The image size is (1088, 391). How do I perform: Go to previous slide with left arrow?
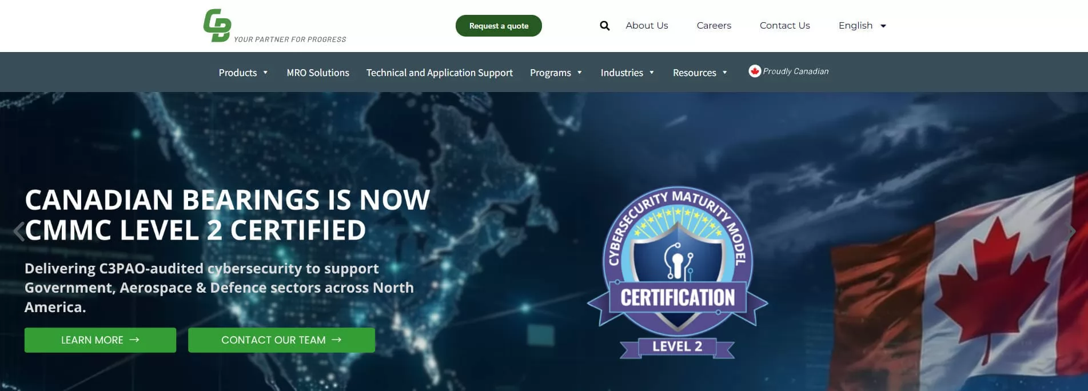[19, 232]
